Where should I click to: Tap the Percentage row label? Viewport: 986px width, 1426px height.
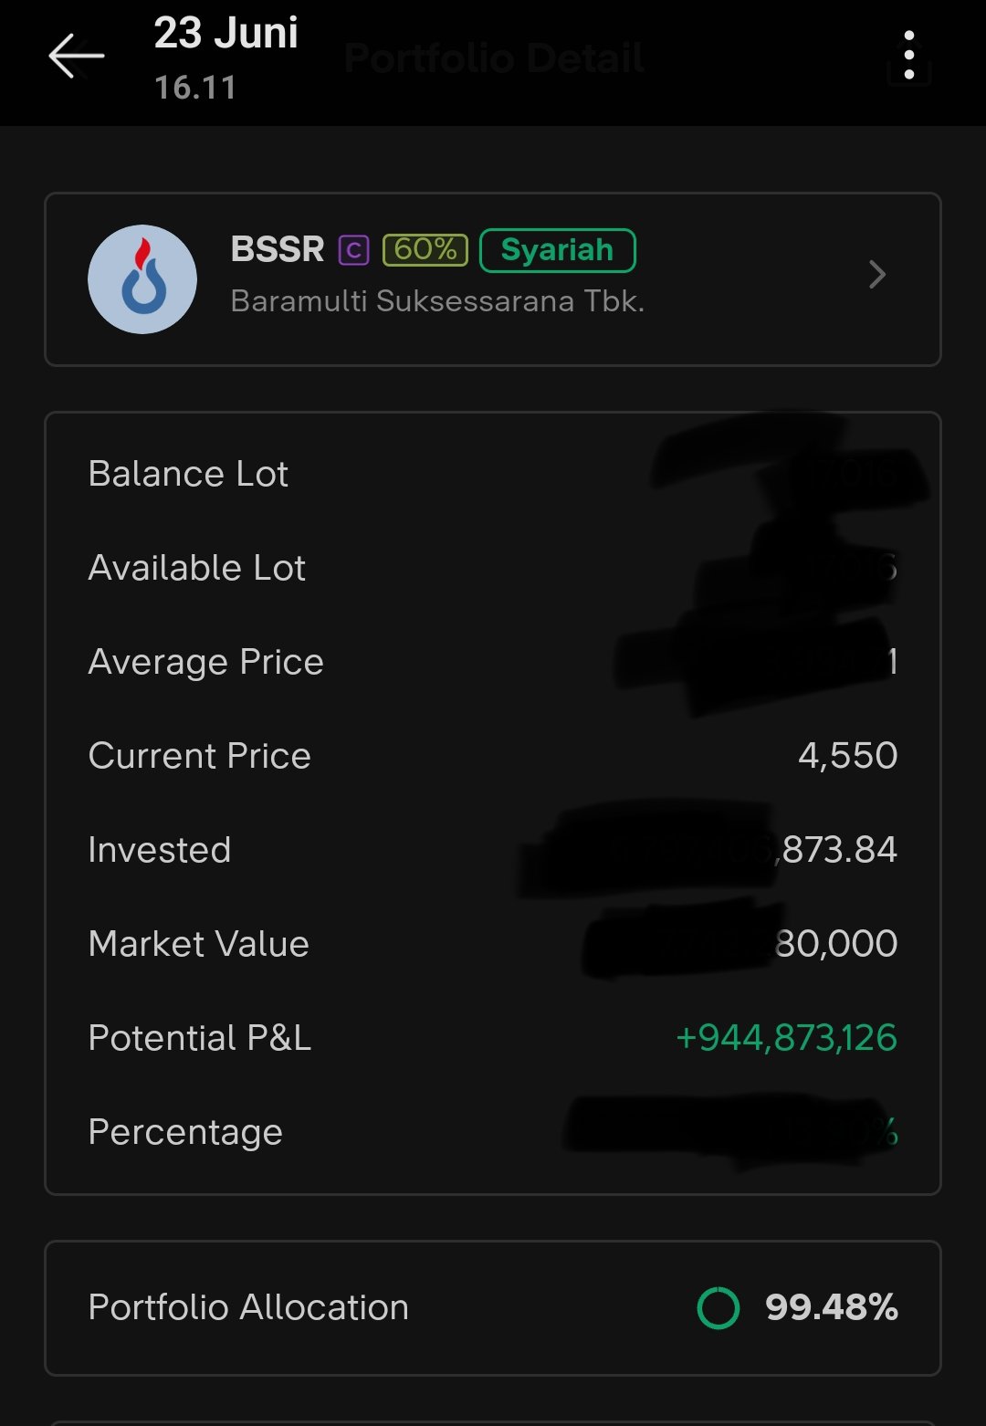(x=185, y=1133)
